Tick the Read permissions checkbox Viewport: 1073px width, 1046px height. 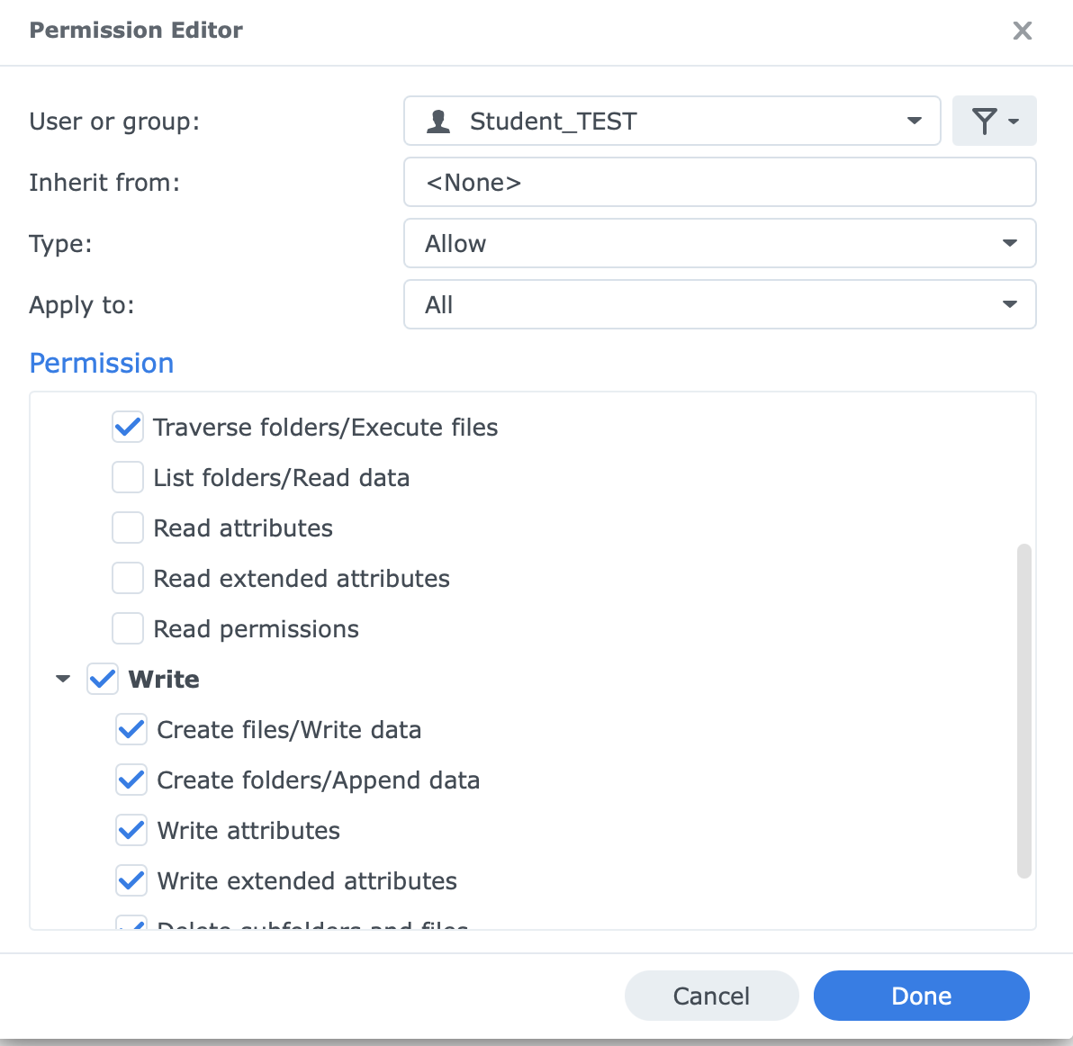pyautogui.click(x=128, y=628)
